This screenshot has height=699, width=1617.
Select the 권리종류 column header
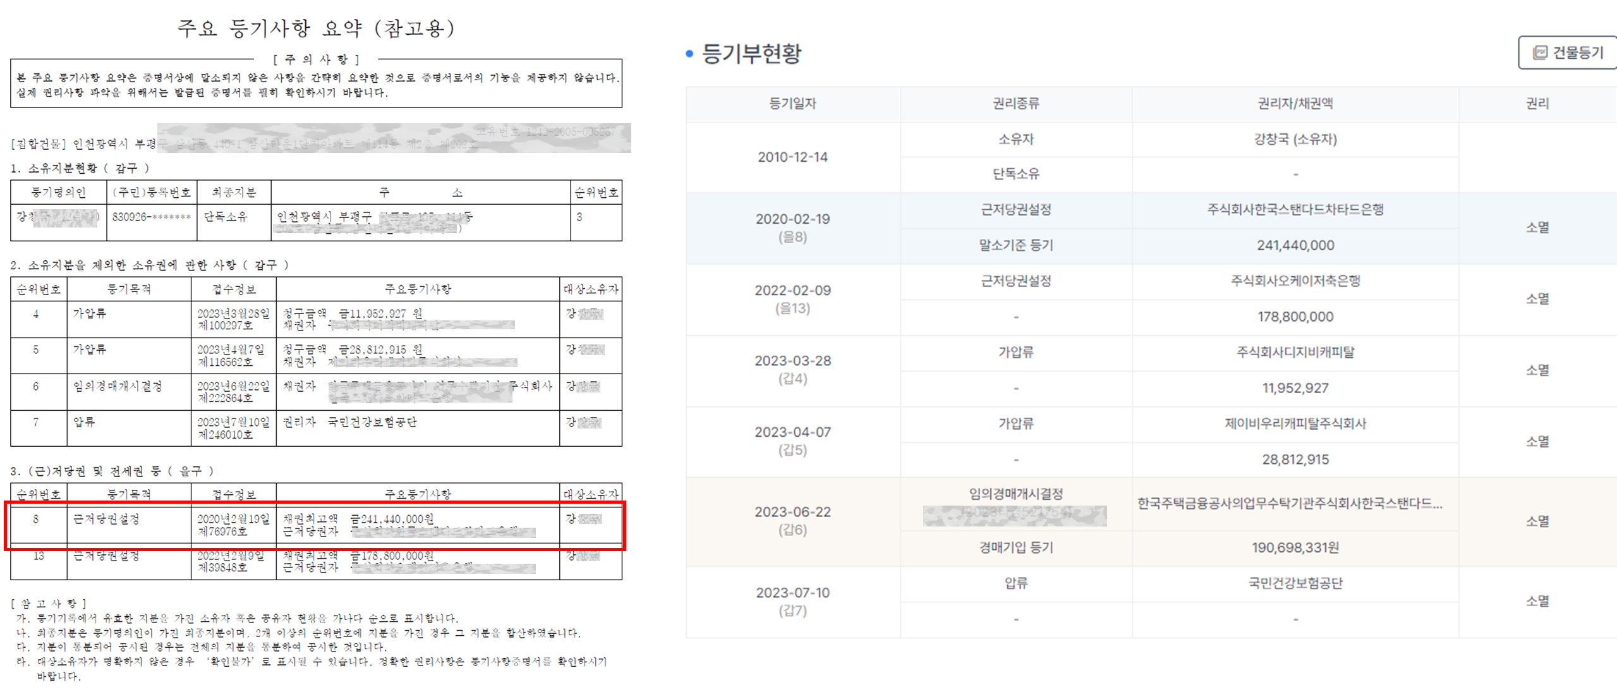coord(1015,104)
